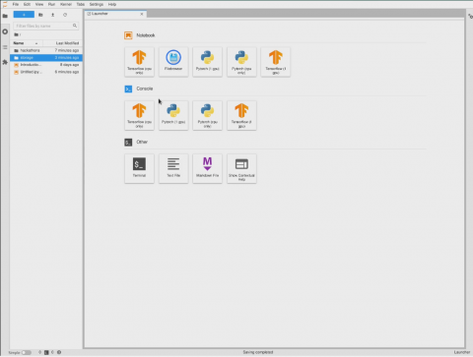Open the File Browser sidebar tab

pyautogui.click(x=5, y=16)
